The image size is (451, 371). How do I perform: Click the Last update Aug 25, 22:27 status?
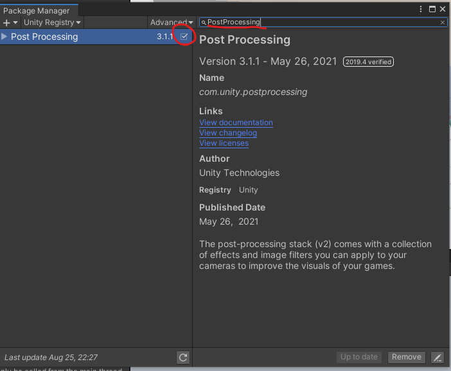click(x=51, y=358)
